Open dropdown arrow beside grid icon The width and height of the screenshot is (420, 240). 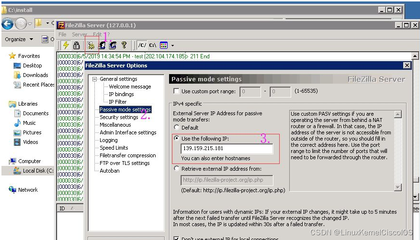172,45
